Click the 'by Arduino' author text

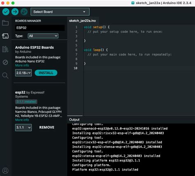(23, 52)
